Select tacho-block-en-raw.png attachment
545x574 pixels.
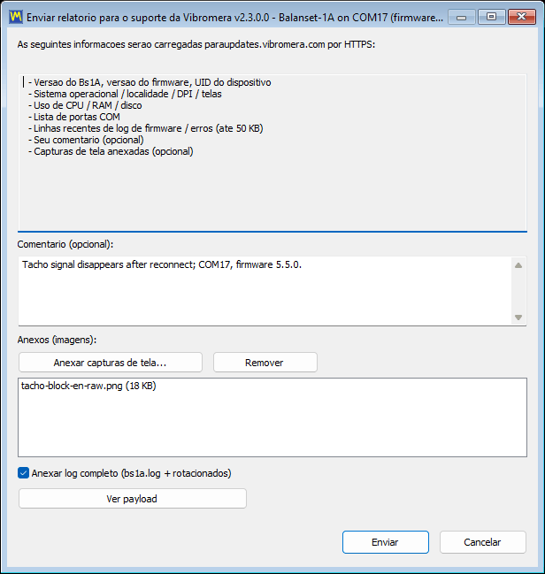click(88, 386)
